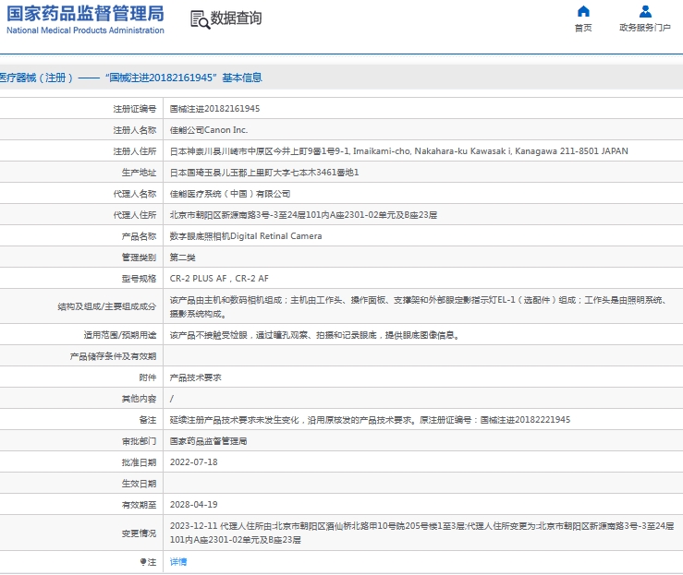Select product name 数字眼底照相机Digital Retinal Camera
Screen dimensions: 683x575
246,236
